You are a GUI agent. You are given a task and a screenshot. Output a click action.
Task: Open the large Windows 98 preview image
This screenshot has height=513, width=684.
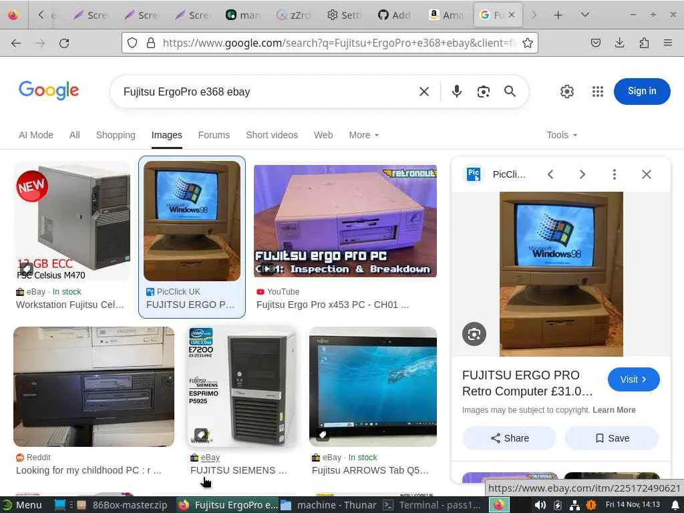(561, 274)
